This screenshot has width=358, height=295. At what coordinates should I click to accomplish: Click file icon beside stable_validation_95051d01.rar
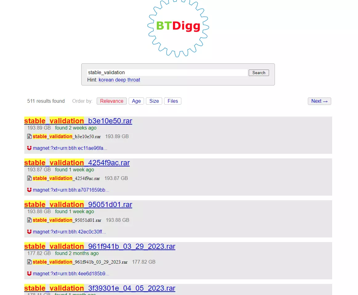(x=29, y=220)
